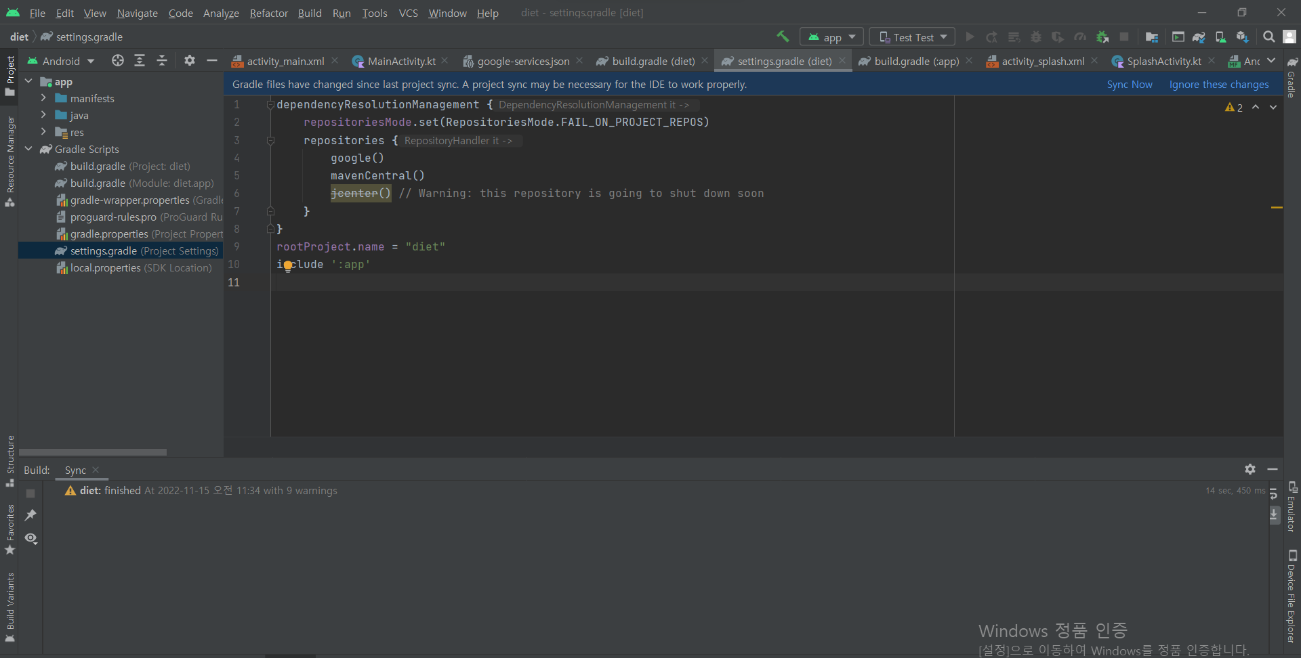Click Ignore these changes link
Image resolution: width=1301 pixels, height=658 pixels.
1219,85
